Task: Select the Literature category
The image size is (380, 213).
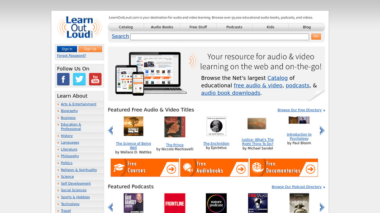Action: (x=69, y=149)
